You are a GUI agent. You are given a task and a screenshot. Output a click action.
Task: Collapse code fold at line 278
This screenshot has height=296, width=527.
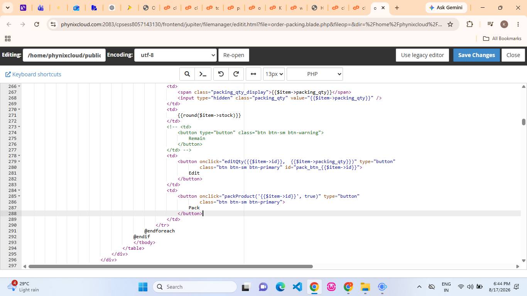point(19,156)
